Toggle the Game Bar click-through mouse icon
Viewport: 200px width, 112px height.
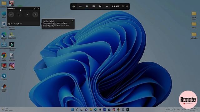point(123,6)
